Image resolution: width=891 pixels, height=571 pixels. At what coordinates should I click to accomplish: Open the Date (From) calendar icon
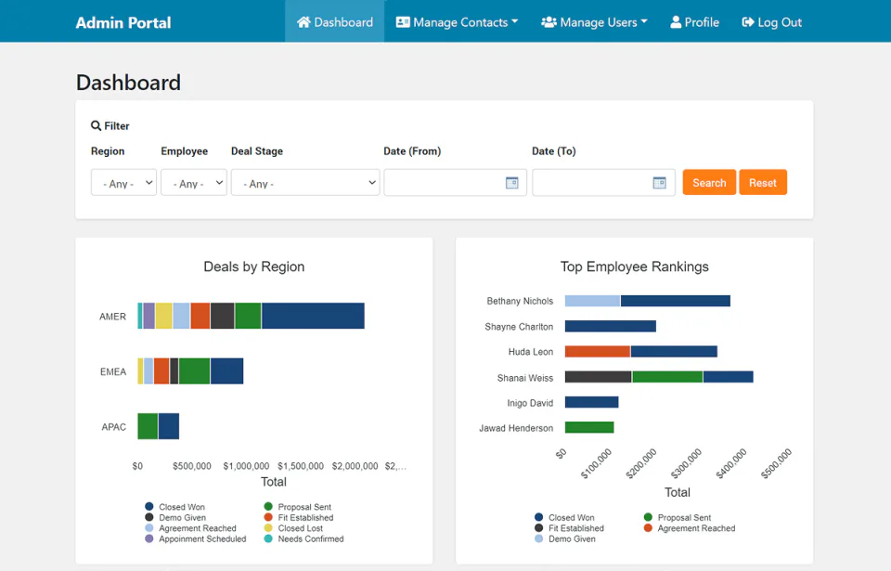point(512,183)
